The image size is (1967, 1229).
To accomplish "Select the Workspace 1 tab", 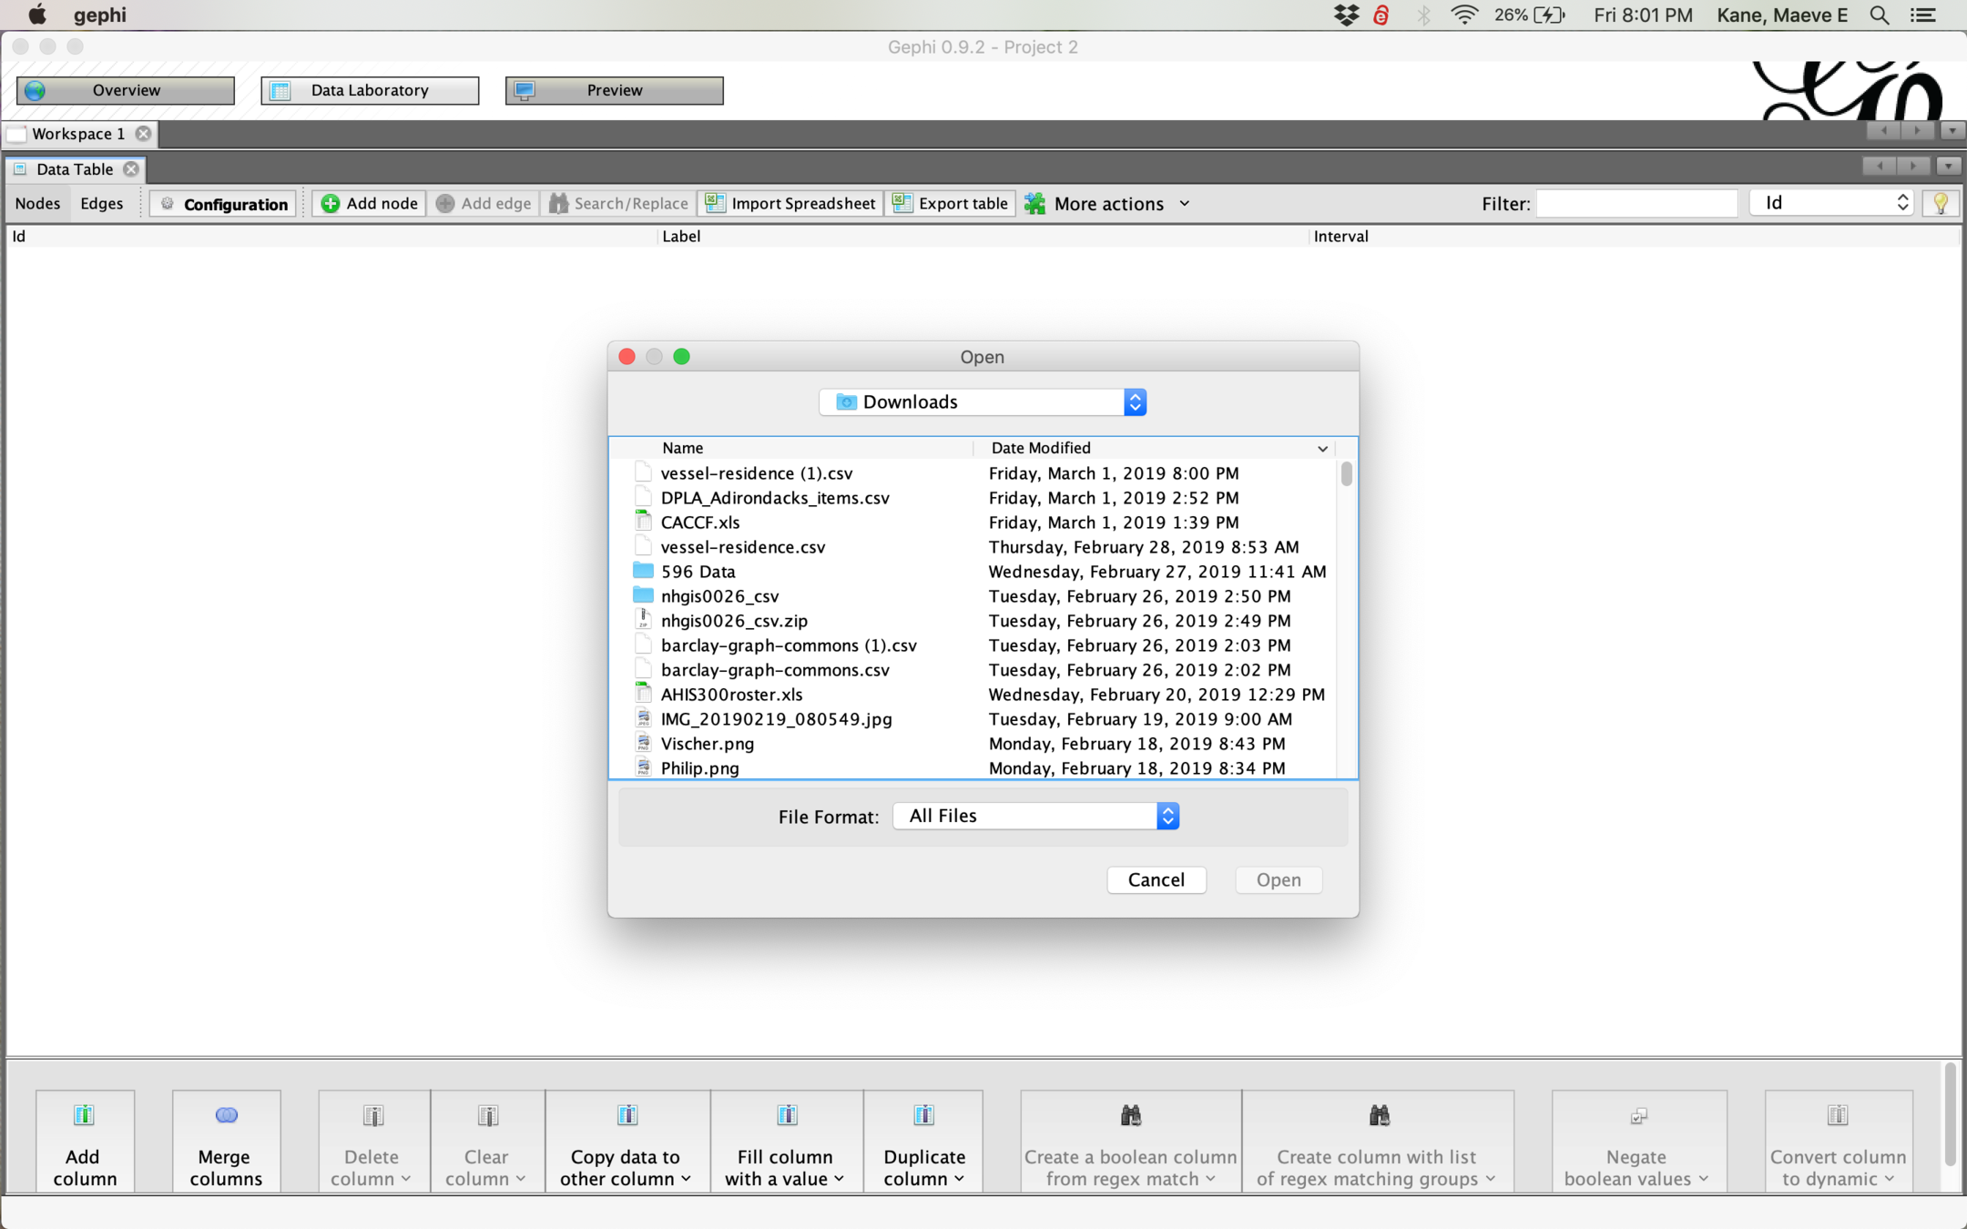I will (x=77, y=134).
